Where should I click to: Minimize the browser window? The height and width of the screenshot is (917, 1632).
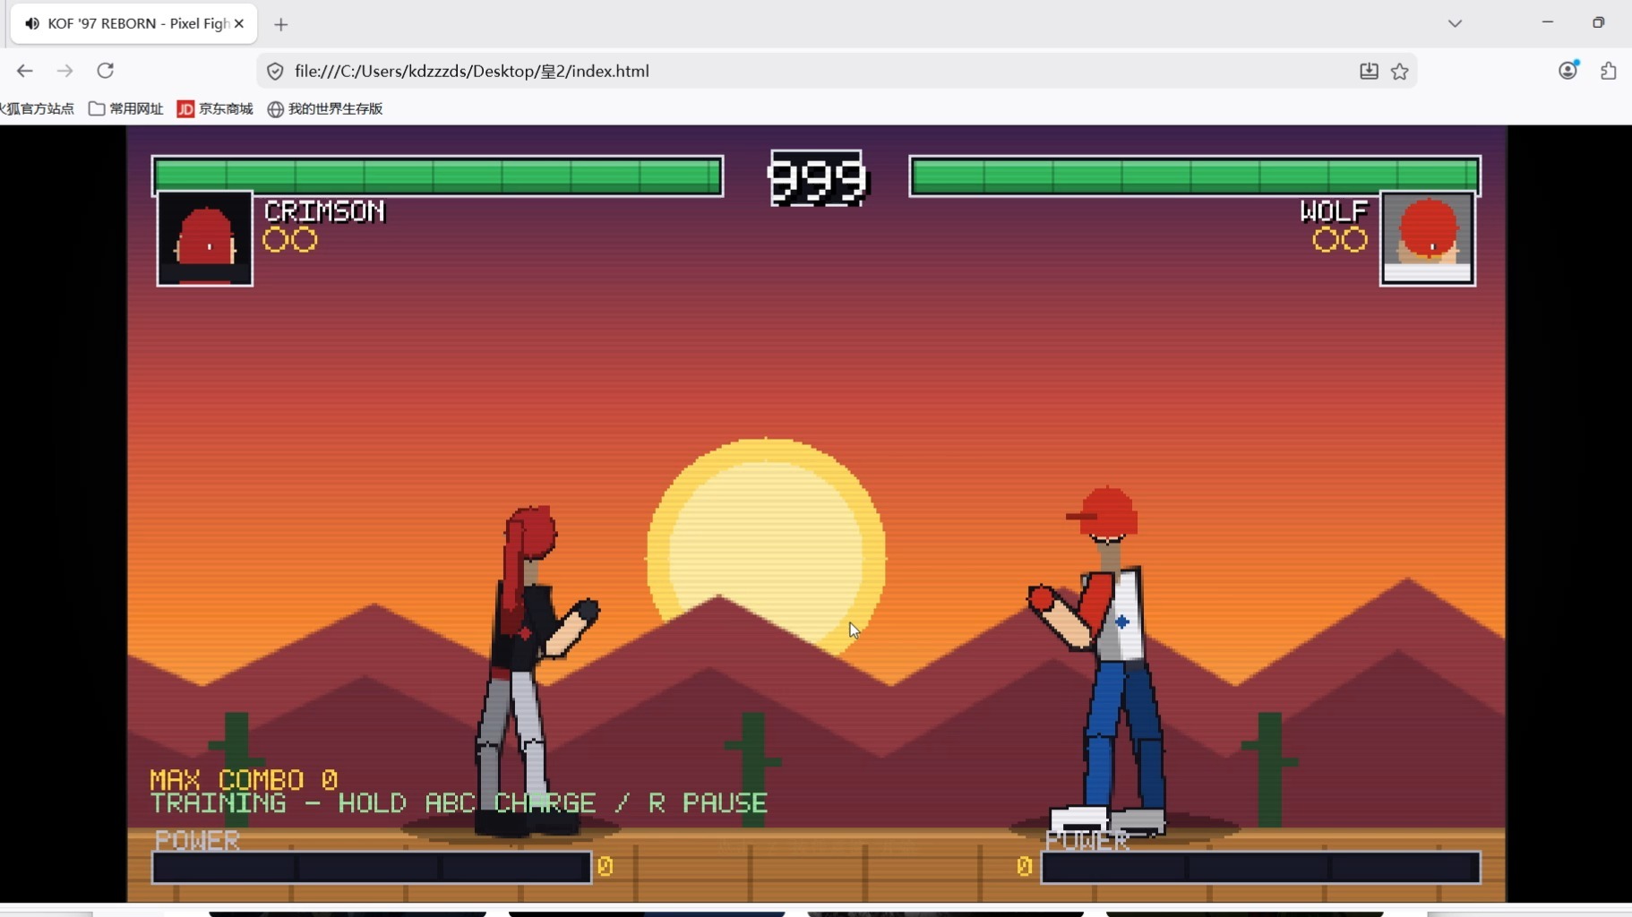1548,22
